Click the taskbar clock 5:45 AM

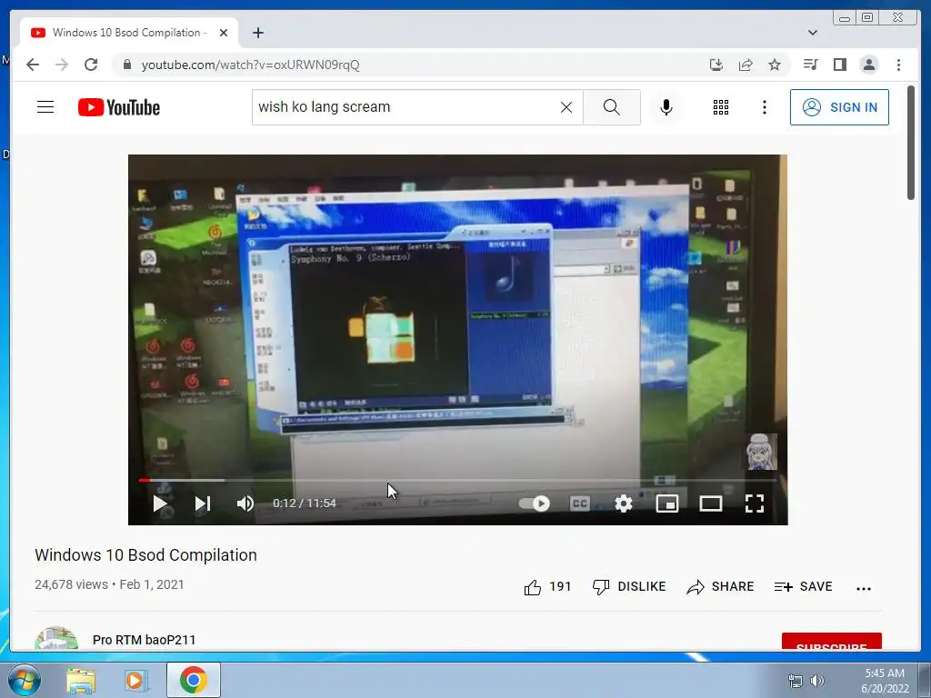pyautogui.click(x=885, y=681)
